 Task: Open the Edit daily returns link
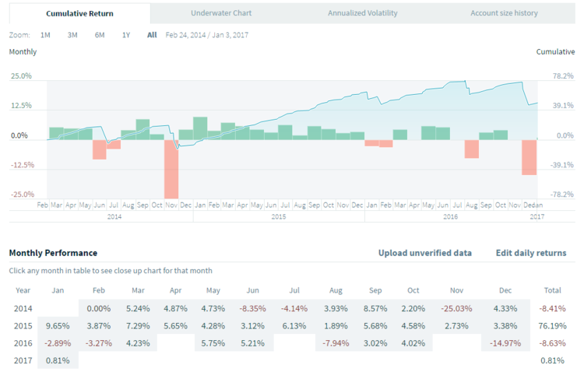(531, 253)
